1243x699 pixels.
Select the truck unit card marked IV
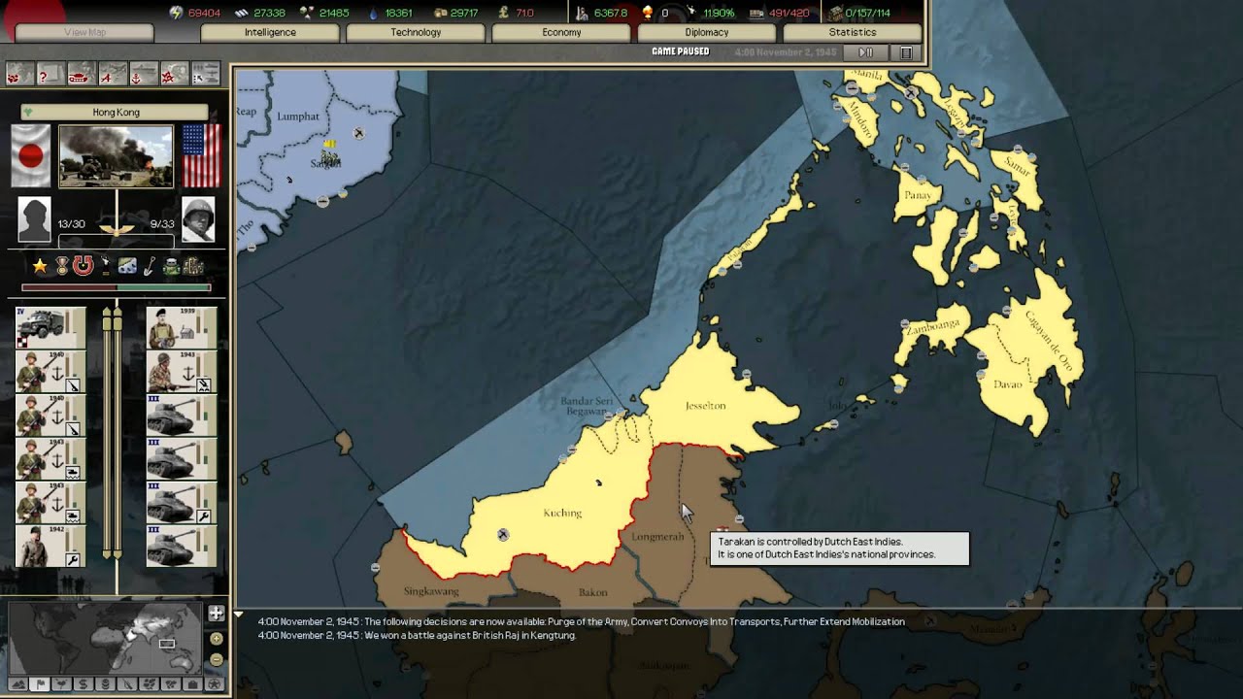click(50, 328)
